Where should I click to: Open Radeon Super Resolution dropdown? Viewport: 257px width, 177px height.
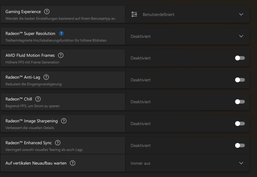tap(241, 36)
